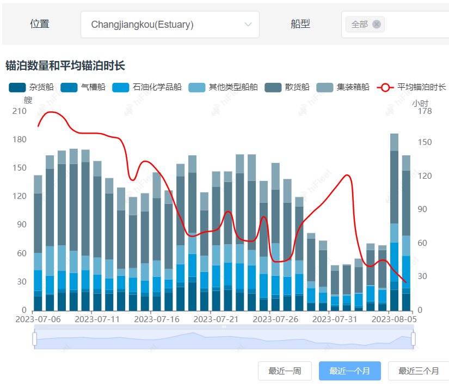This screenshot has width=449, height=387.
Task: Click the left handle of the date zoom slider
Action: [35, 339]
